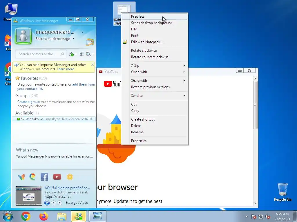The width and height of the screenshot is (297, 222).
Task: Click the Search contacts input field
Action: click(x=41, y=54)
